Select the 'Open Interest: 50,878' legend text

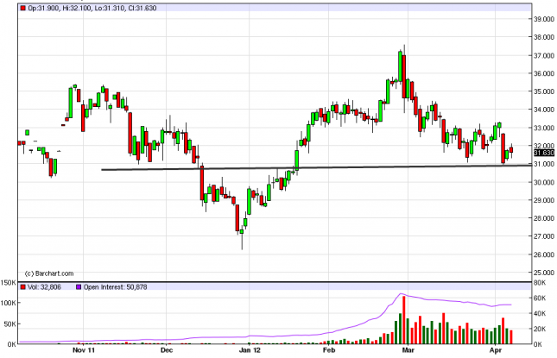tap(115, 286)
